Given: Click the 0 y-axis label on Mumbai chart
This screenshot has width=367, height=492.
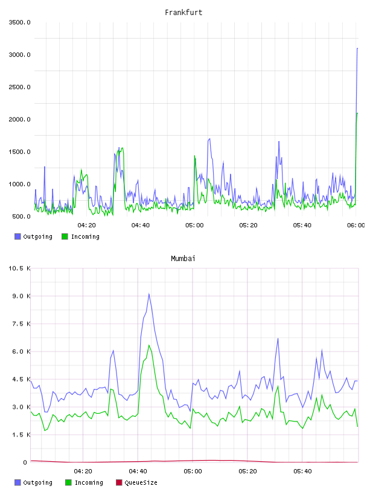Looking at the screenshot, I should [x=25, y=462].
